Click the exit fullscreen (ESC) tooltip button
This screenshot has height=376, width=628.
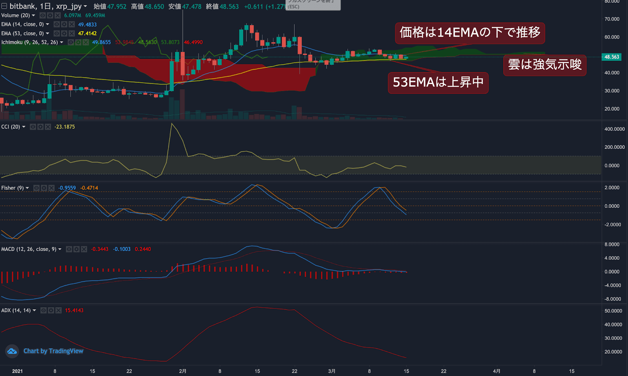pos(313,5)
